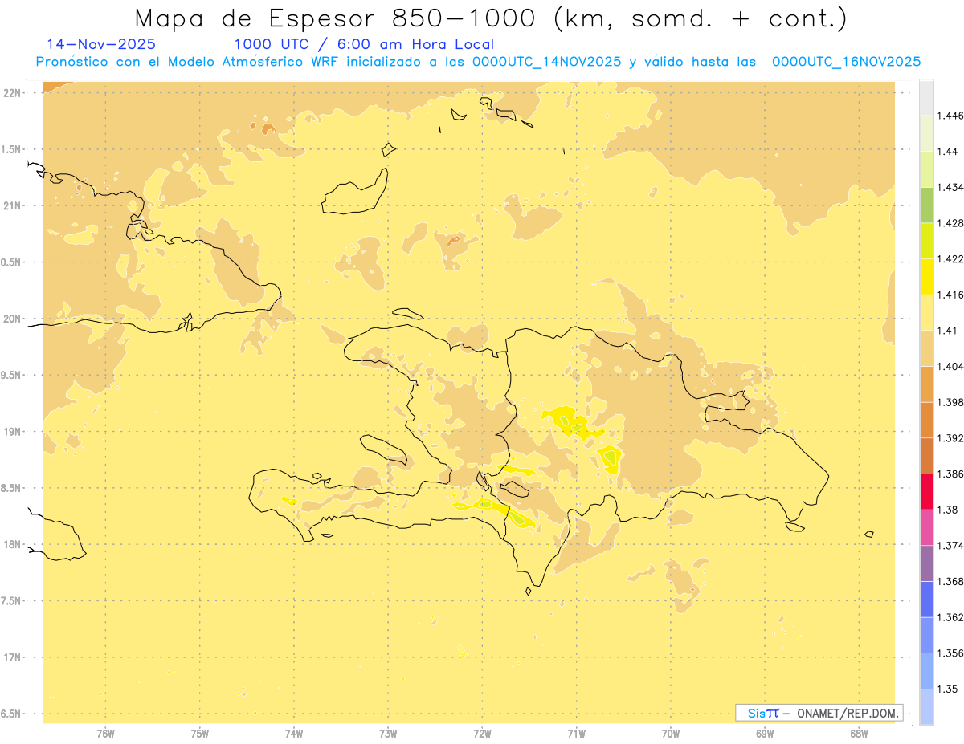Image resolution: width=964 pixels, height=744 pixels.
Task: Click the 68W longitude axis label
Action: point(859,734)
